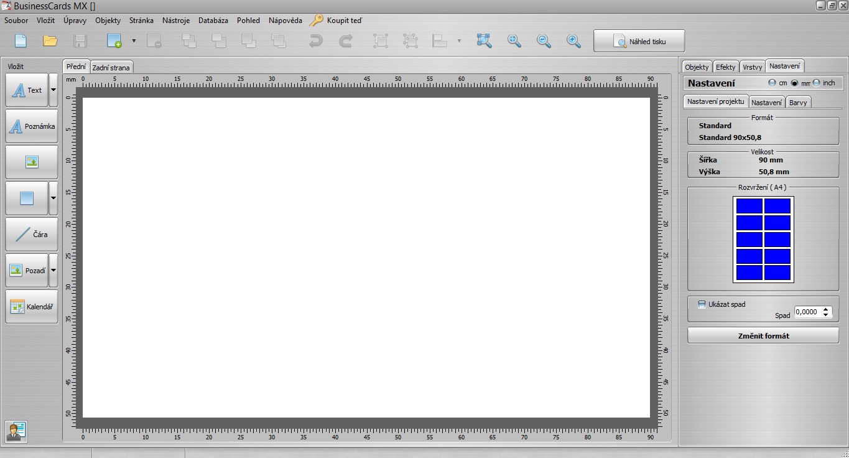This screenshot has width=849, height=458.
Task: Click the remove page icon
Action: point(154,41)
